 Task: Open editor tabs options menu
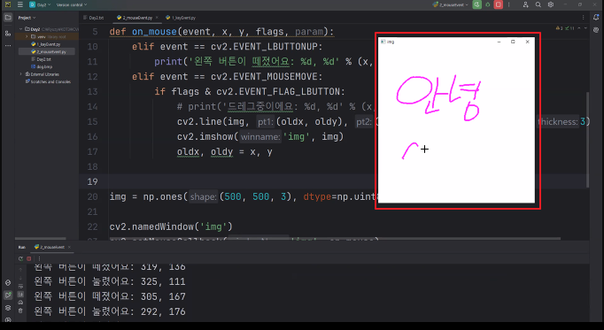pos(584,18)
